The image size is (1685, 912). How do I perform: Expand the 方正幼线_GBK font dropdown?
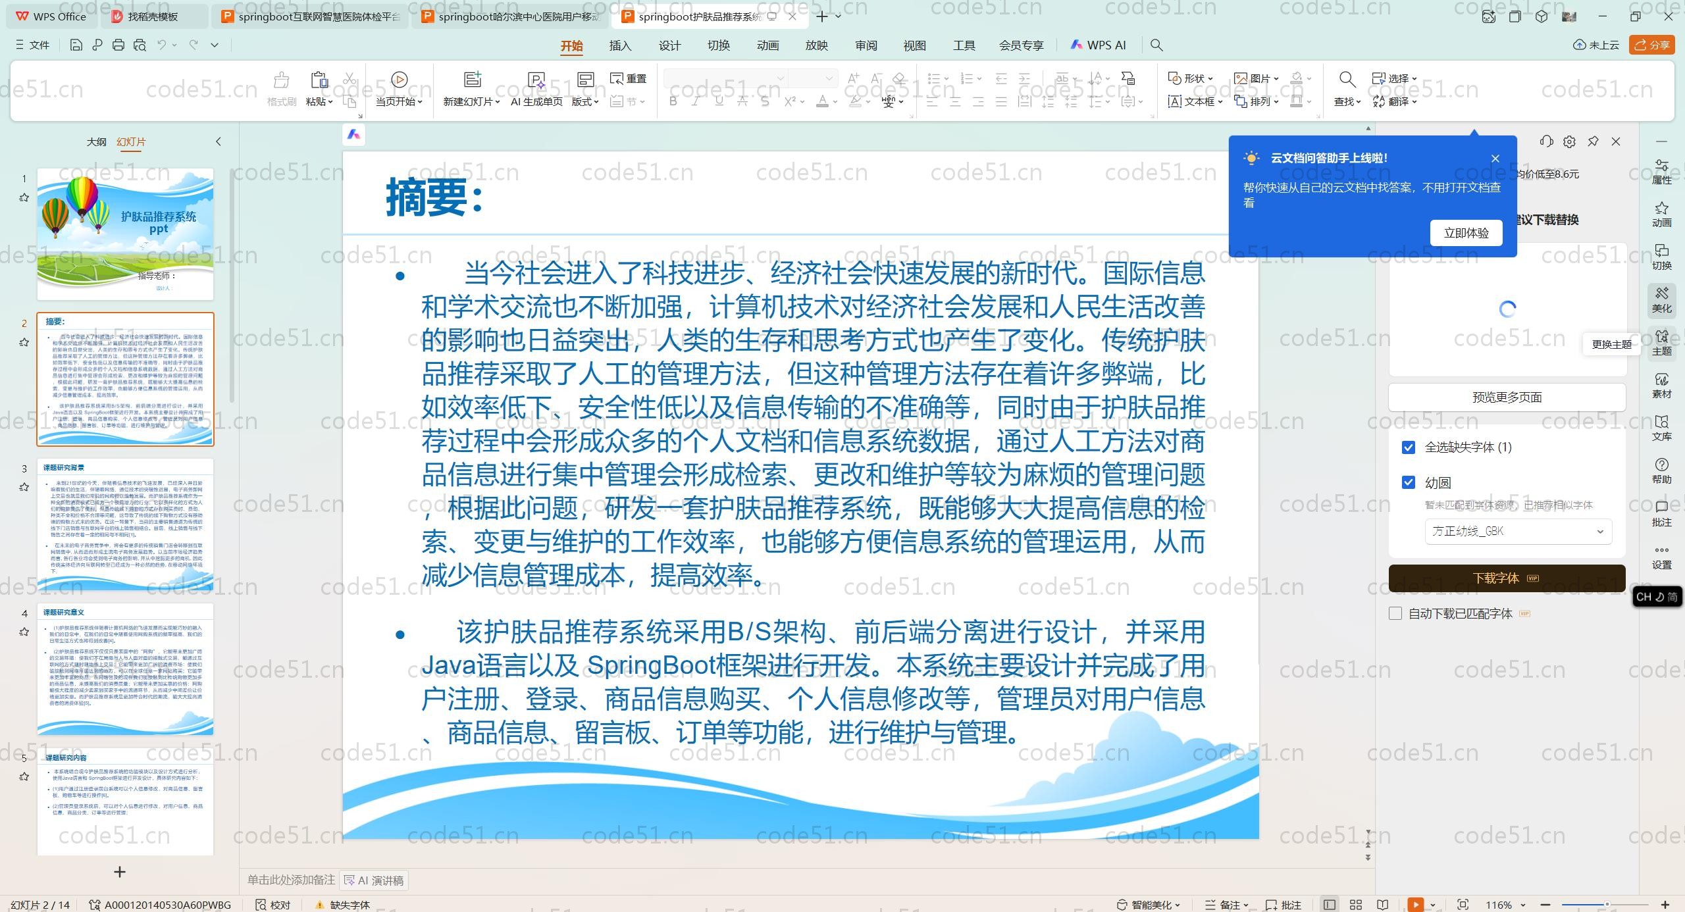coord(1518,532)
